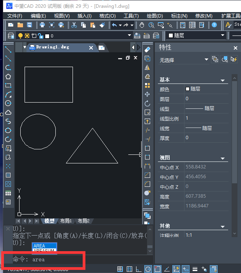Screen dimensions: 241x273
Task: Activate the Move tool
Action: tap(147, 94)
